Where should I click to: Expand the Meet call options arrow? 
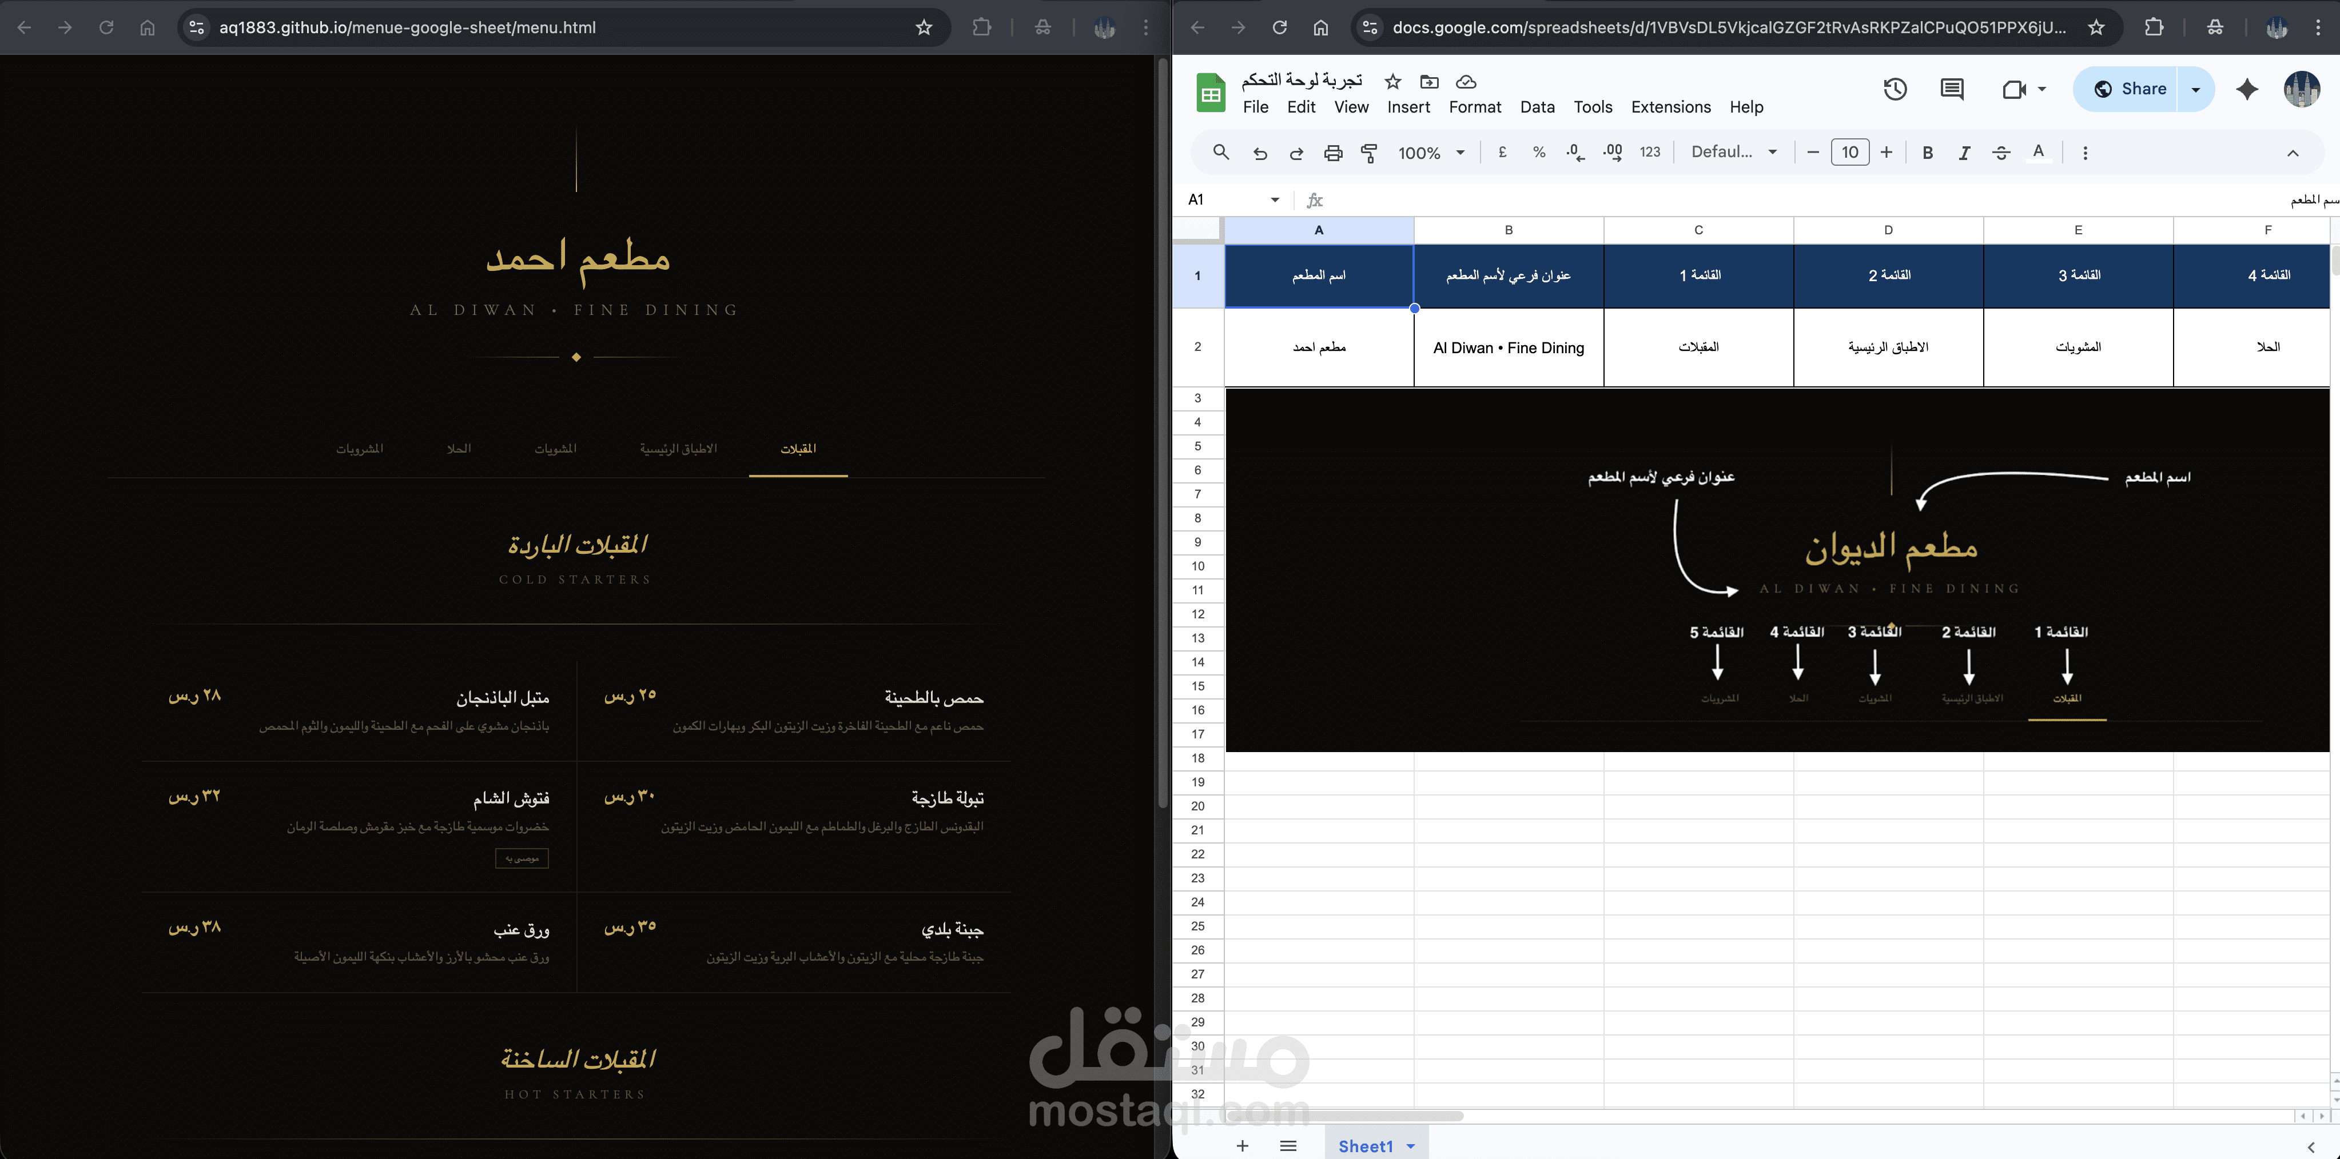tap(2042, 89)
